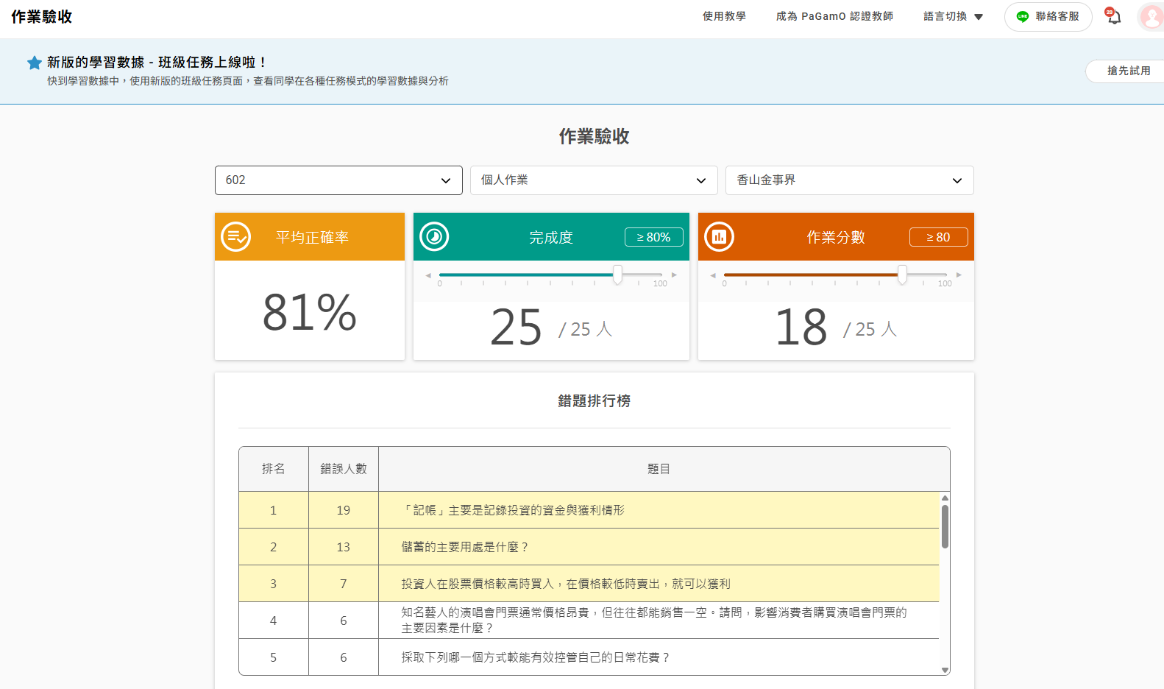Click the completion rate circular icon
Viewport: 1164px width, 689px height.
434,237
